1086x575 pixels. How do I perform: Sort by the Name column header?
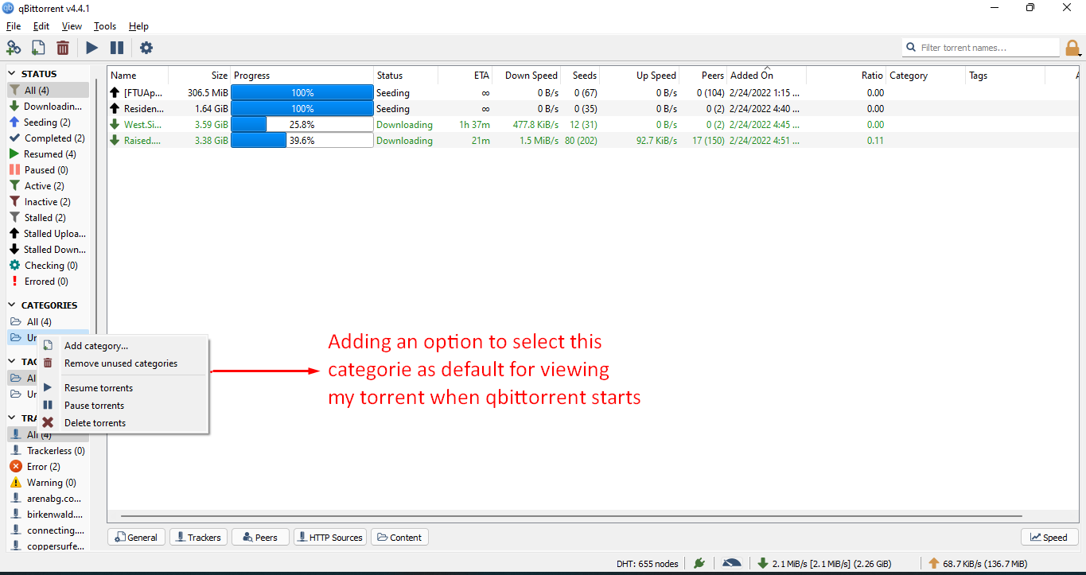click(138, 76)
